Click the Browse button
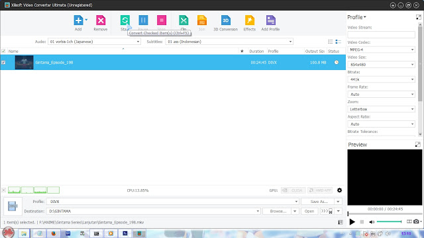The image size is (424, 238). click(278, 211)
